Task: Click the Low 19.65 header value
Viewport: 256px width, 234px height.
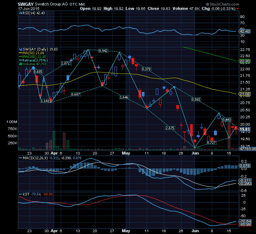Action: coord(135,9)
